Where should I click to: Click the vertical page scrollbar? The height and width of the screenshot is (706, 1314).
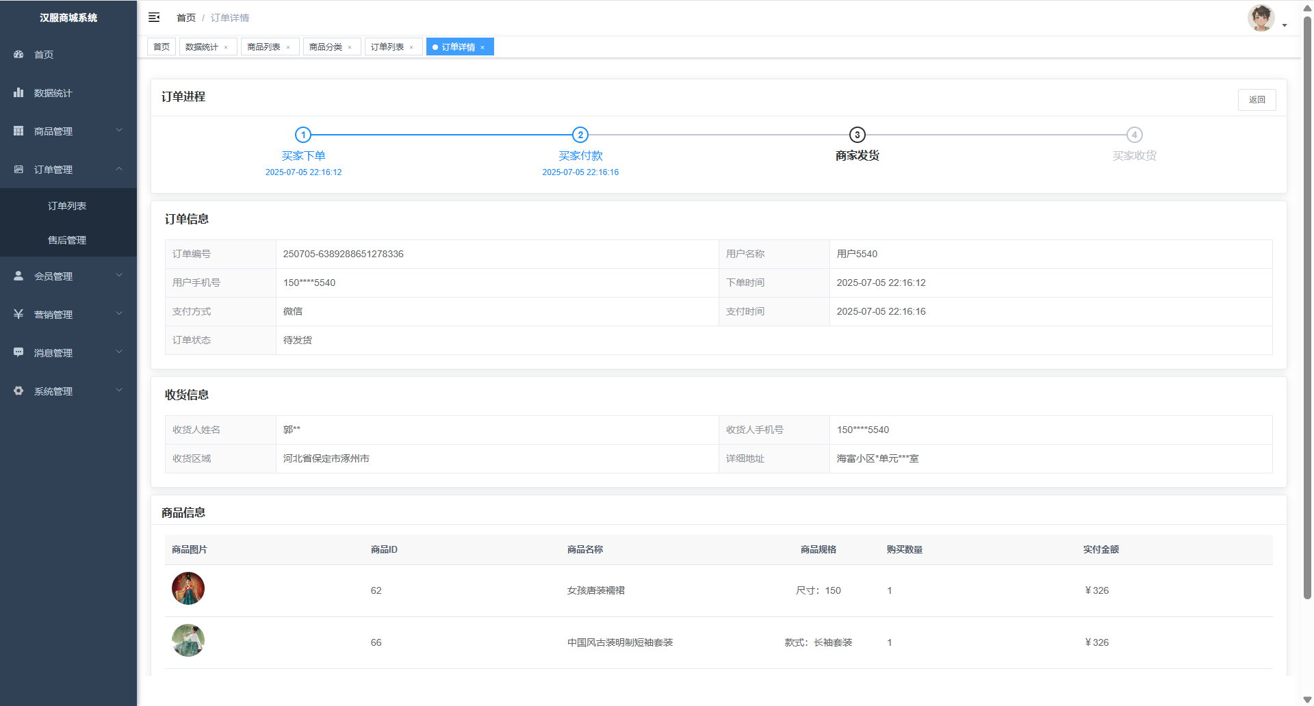tap(1307, 308)
